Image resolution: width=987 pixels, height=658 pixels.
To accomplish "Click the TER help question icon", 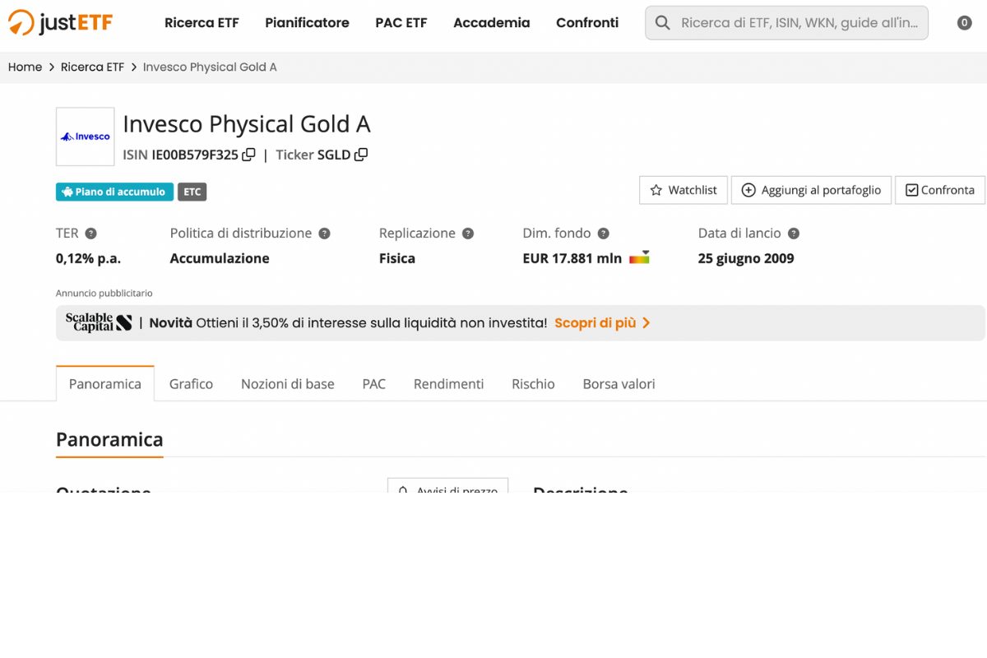I will click(x=91, y=234).
